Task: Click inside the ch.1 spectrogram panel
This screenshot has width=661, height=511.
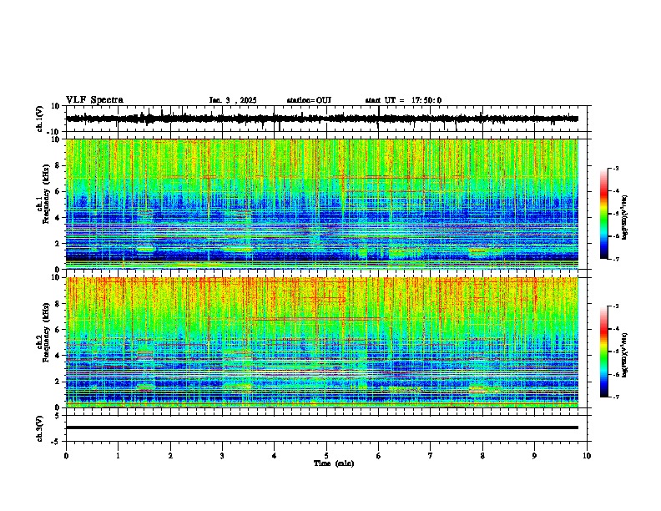Action: click(x=322, y=204)
